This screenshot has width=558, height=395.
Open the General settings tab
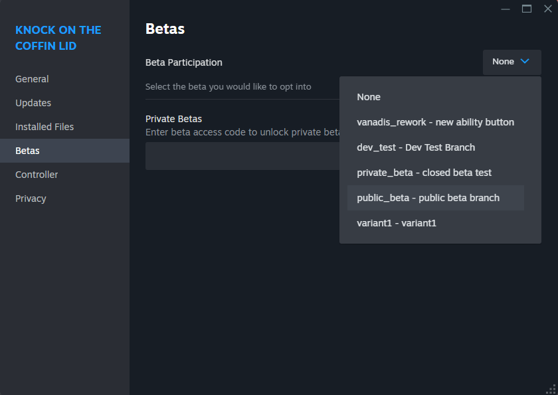(64, 79)
